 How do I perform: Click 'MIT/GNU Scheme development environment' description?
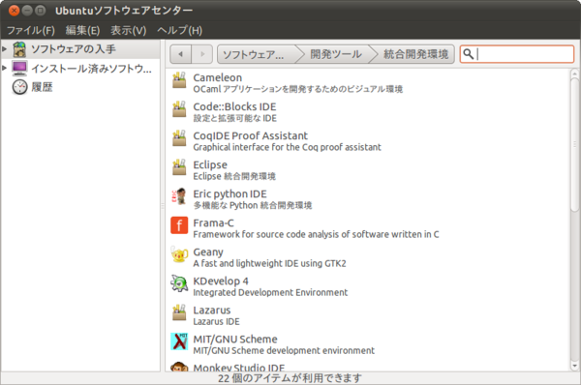284,350
